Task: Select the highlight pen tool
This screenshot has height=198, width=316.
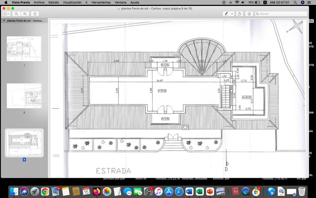Action: pos(226,14)
